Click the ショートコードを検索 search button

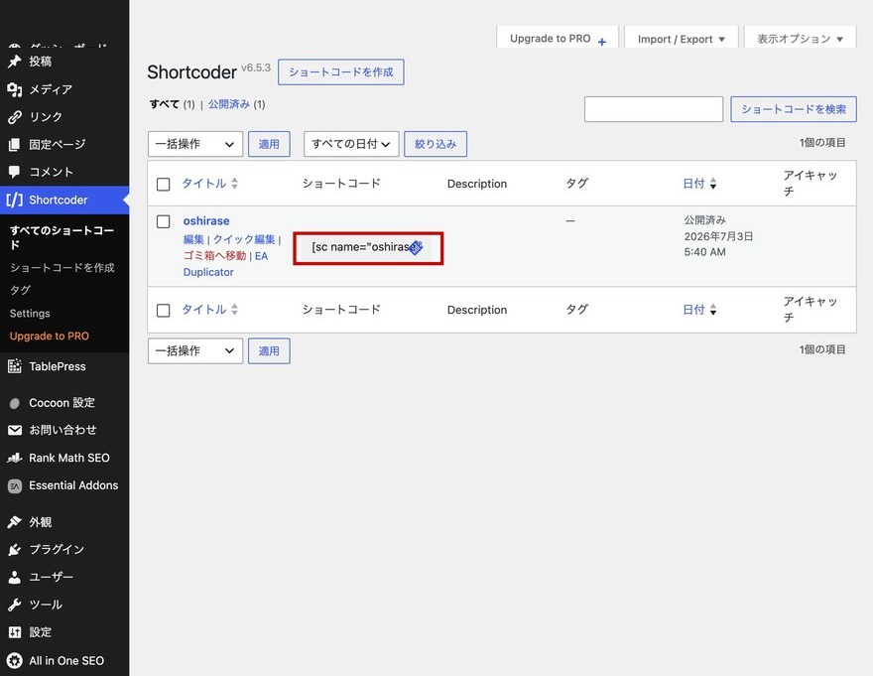794,109
